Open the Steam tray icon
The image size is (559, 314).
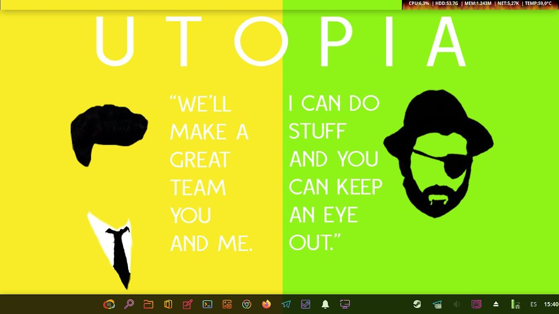pyautogui.click(x=417, y=304)
